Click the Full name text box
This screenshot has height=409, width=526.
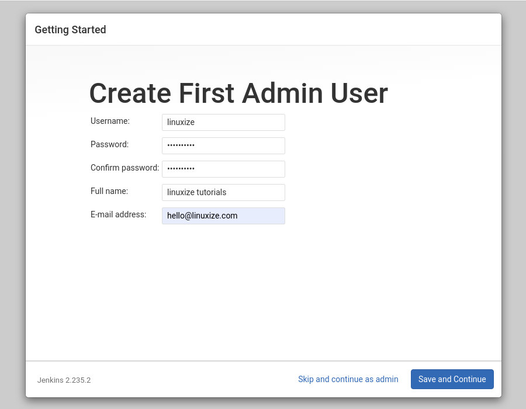click(x=223, y=192)
